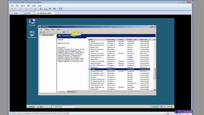Close the Windows 2008 VM tab
Screen dimensions: 204x115
[x=53, y=13]
